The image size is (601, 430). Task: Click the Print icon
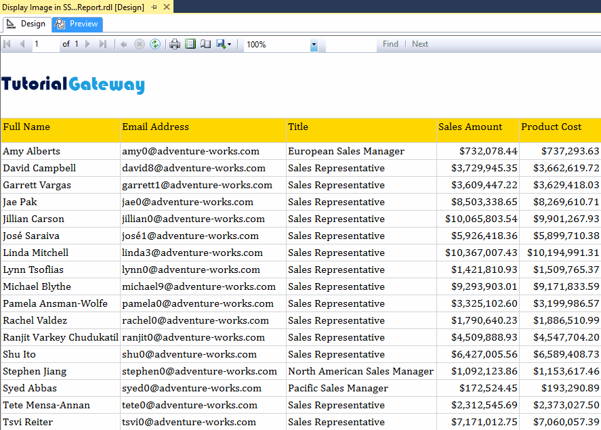click(x=175, y=44)
